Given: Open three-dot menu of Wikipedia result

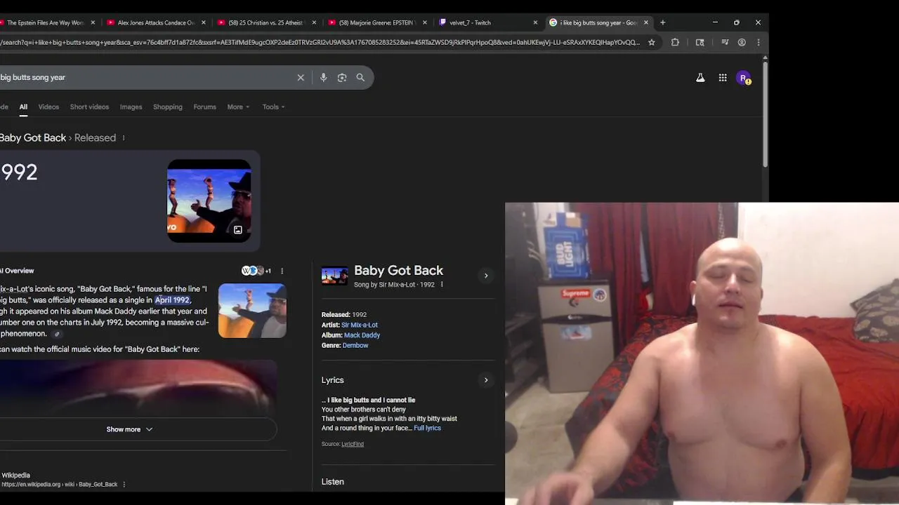Looking at the screenshot, I should pos(124,485).
